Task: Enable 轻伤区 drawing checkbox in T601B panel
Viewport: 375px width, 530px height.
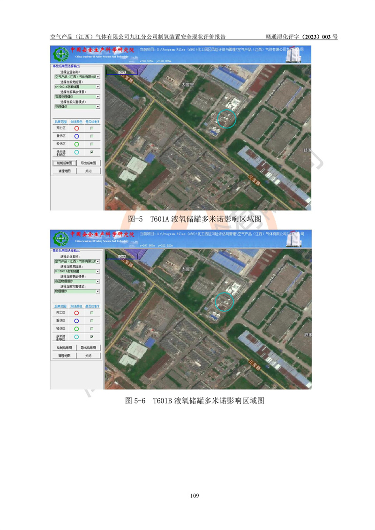Action: [x=92, y=328]
